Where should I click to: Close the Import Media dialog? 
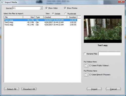pyautogui.click(x=121, y=2)
